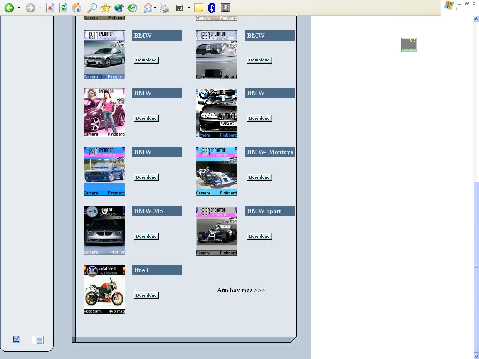This screenshot has width=479, height=359.
Task: Download the black-and-white BMW front grille theme
Action: click(259, 118)
